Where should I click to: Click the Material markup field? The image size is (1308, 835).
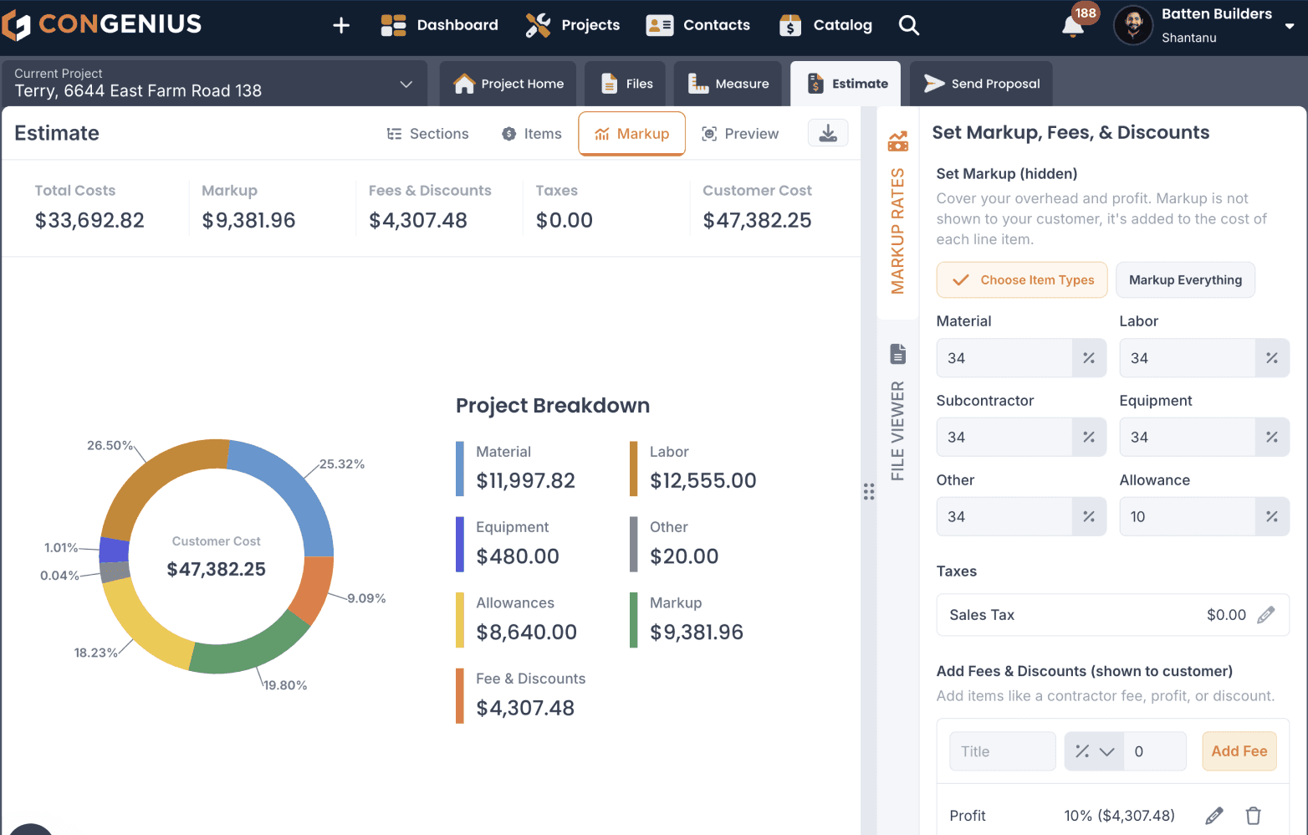coord(1004,358)
